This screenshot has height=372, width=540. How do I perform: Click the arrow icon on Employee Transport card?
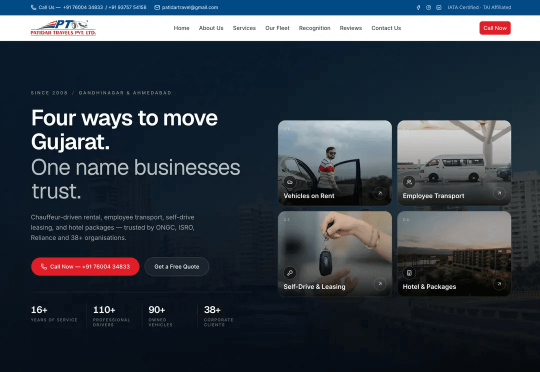[499, 193]
